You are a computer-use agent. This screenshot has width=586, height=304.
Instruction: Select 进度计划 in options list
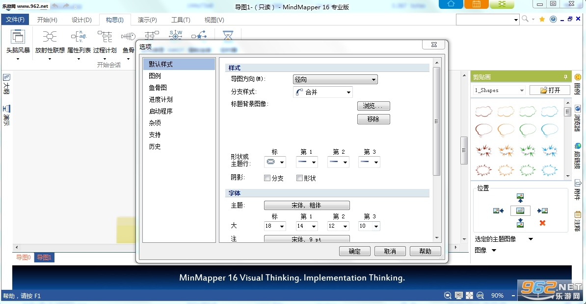click(x=179, y=99)
